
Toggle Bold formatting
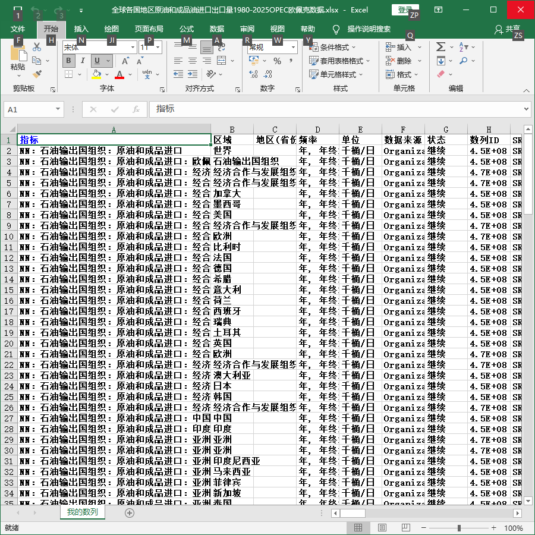(x=68, y=61)
